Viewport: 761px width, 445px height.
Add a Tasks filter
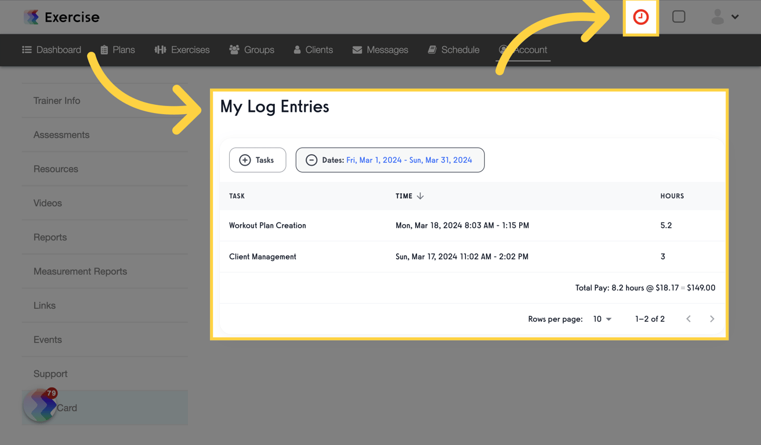point(258,160)
